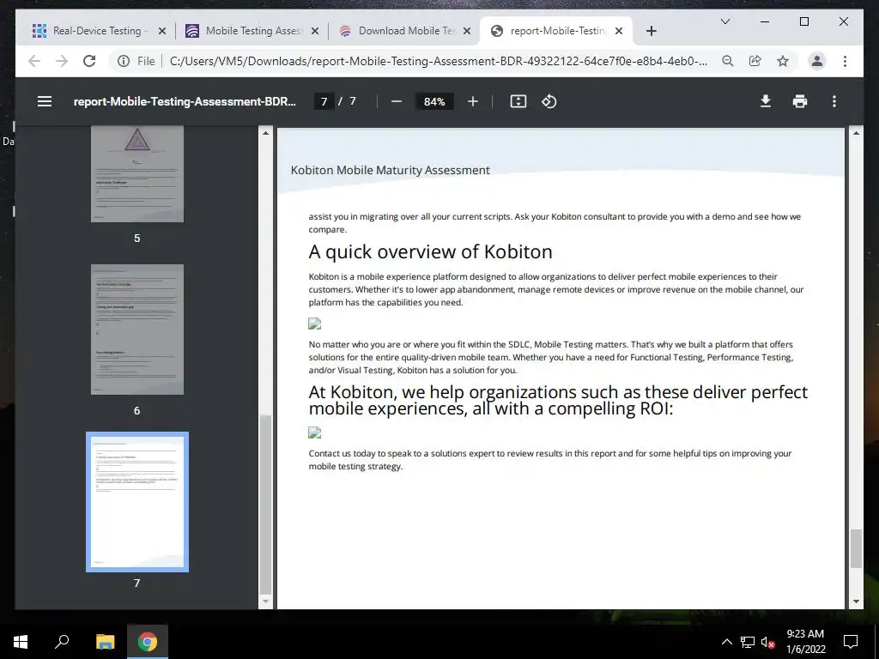The width and height of the screenshot is (879, 659).
Task: Click the Chrome taskbar icon
Action: point(148,642)
